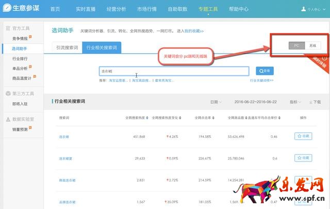Favorite the 连衣裙 keyword row
This screenshot has width=330, height=209.
(x=303, y=136)
